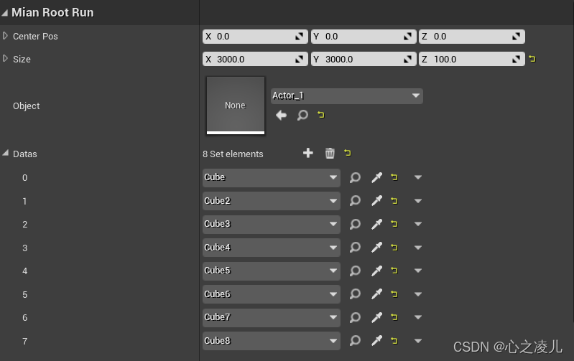Screen dimensions: 574x361
Task: Open element options arrow for Cube4 row
Action: click(418, 248)
